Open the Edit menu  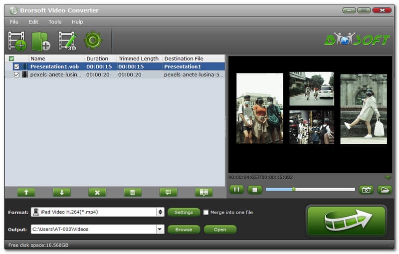[x=33, y=22]
